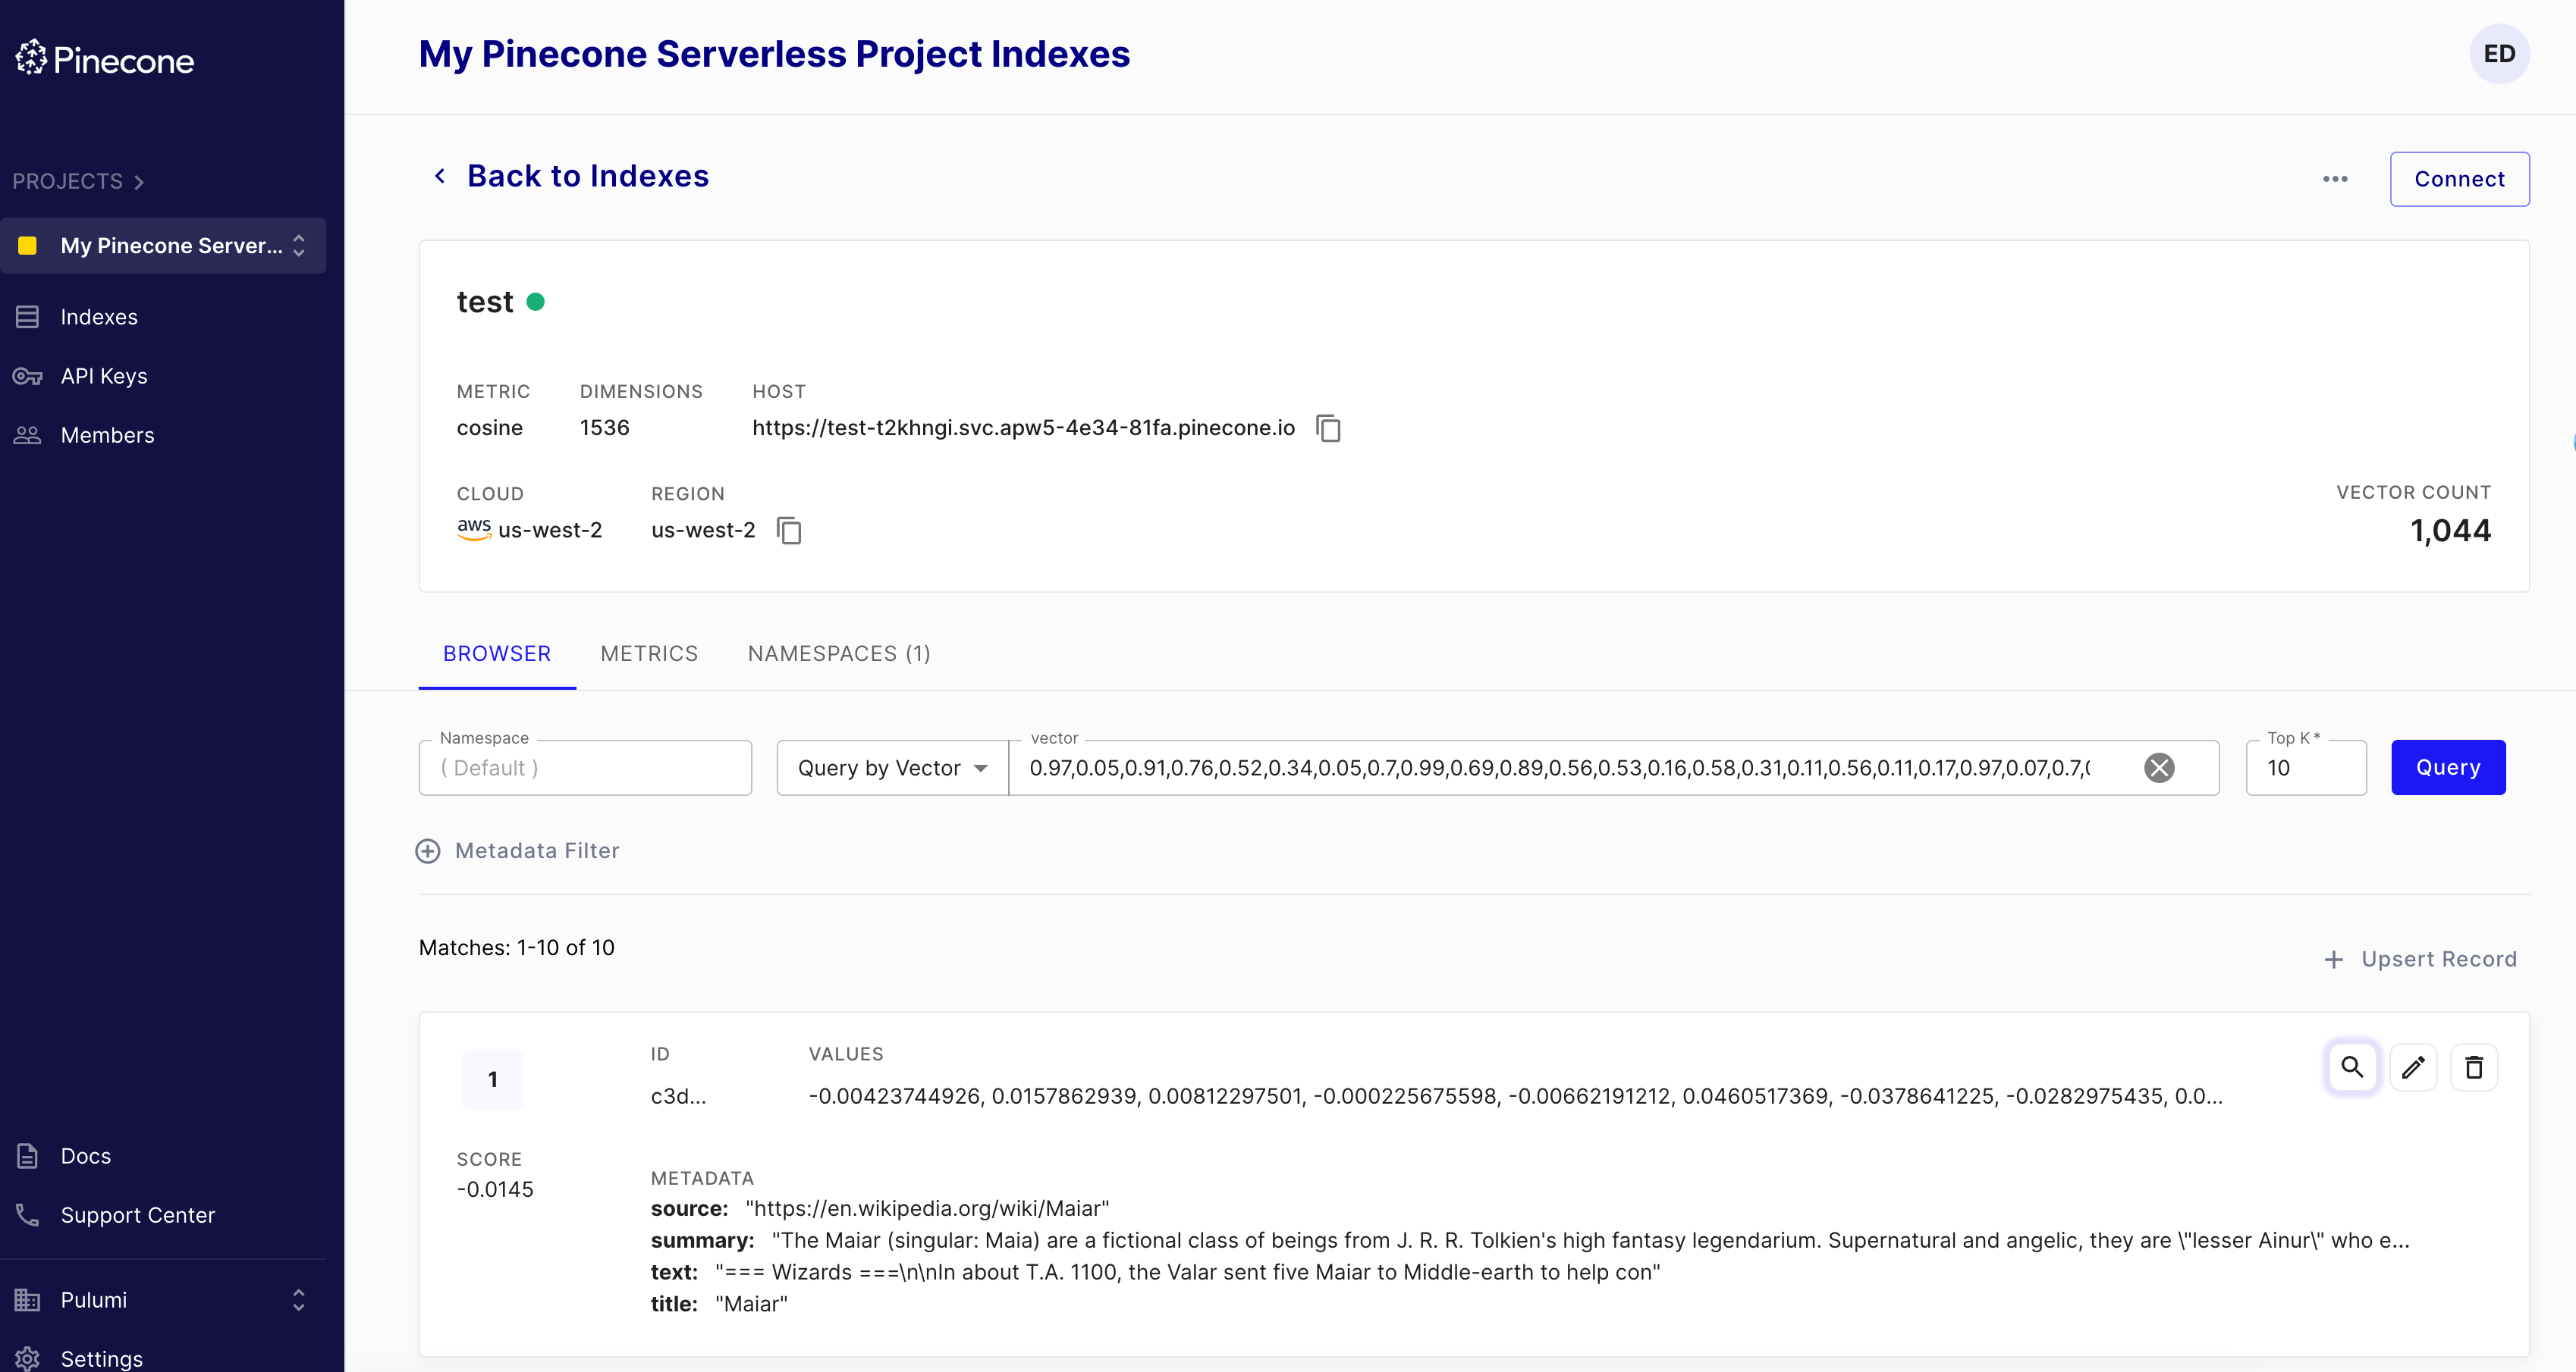Image resolution: width=2576 pixels, height=1372 pixels.
Task: Copy the host URL
Action: tap(1328, 428)
